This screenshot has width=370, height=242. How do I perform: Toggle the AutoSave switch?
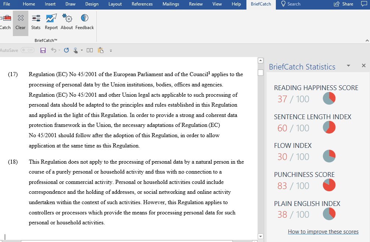tap(28, 50)
